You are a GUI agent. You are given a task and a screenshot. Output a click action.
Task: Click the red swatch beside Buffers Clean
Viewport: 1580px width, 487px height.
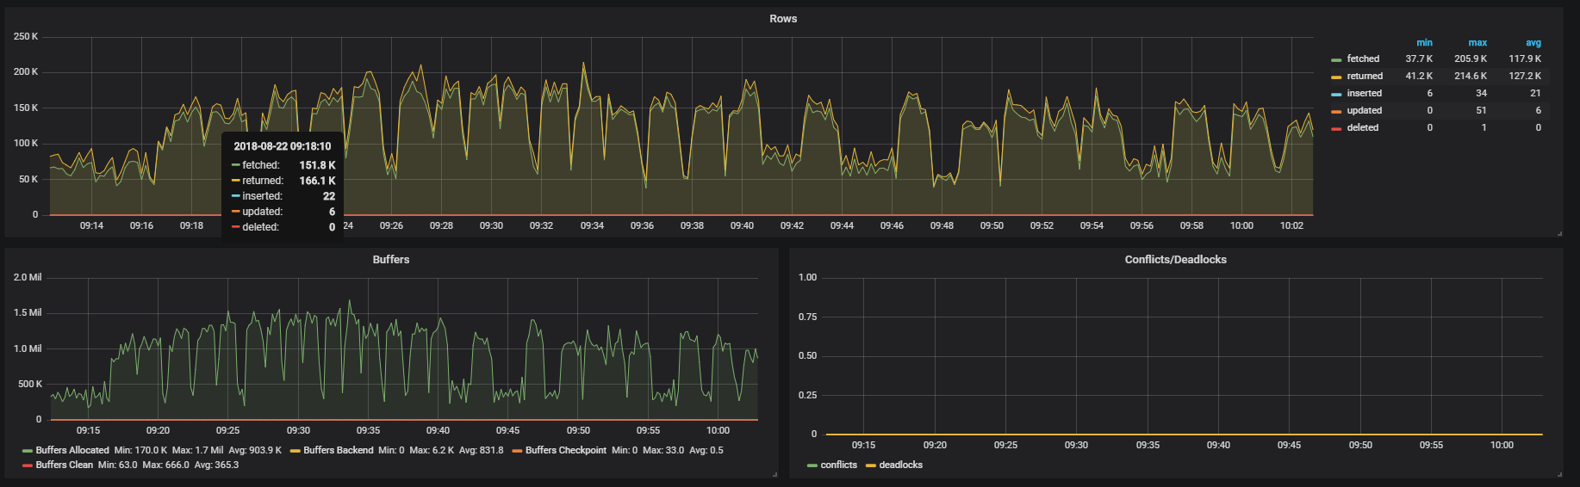coord(28,465)
